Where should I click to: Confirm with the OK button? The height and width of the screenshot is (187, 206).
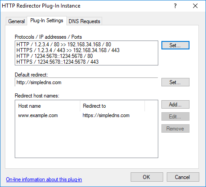pyautogui.click(x=147, y=177)
